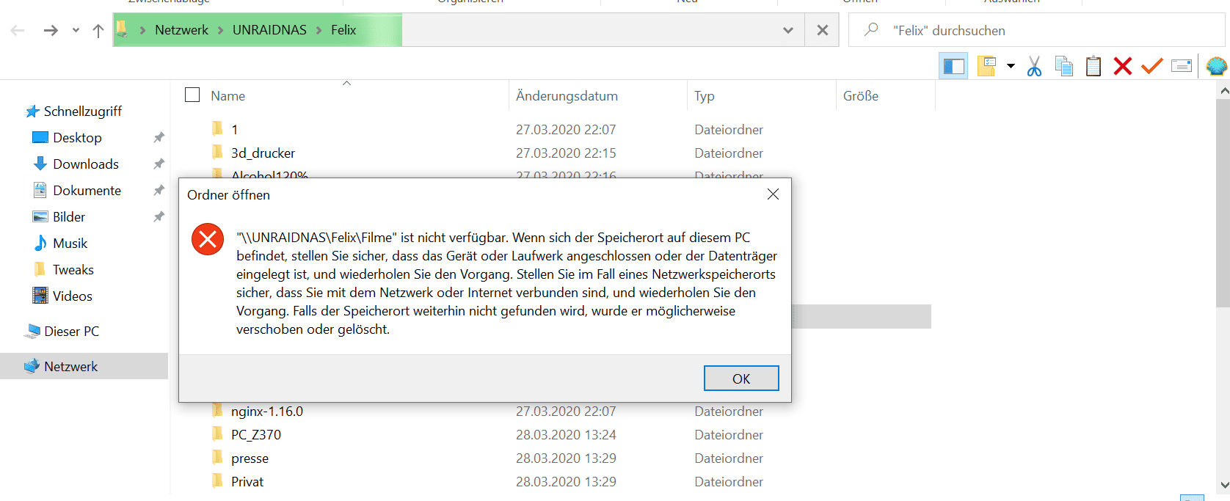The image size is (1230, 501).
Task: Open the folder options toolbar icon
Action: pyautogui.click(x=987, y=66)
